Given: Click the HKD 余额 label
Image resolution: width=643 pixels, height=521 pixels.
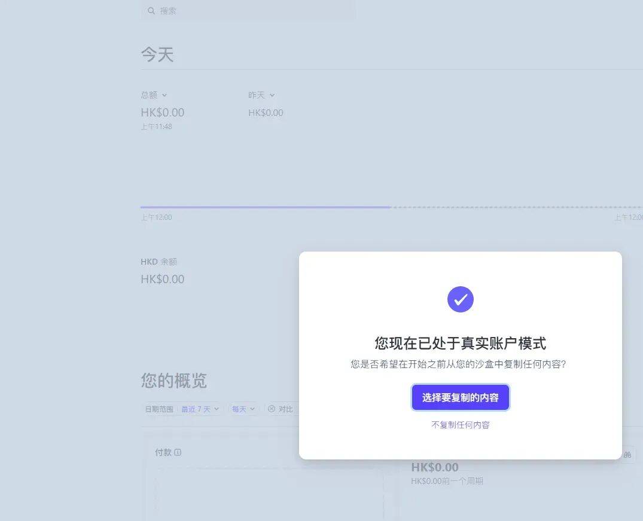Looking at the screenshot, I should coord(159,261).
